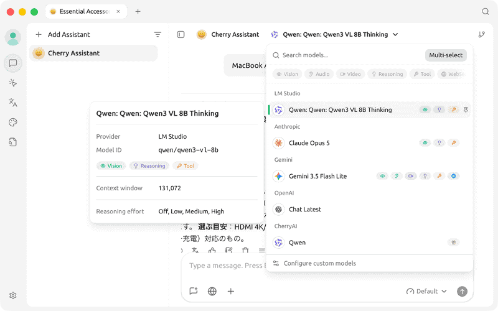Select the Claude Opus 5 model

click(x=369, y=143)
